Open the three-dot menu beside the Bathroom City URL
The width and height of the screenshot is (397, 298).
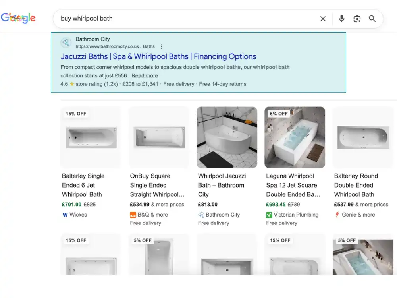pyautogui.click(x=161, y=46)
